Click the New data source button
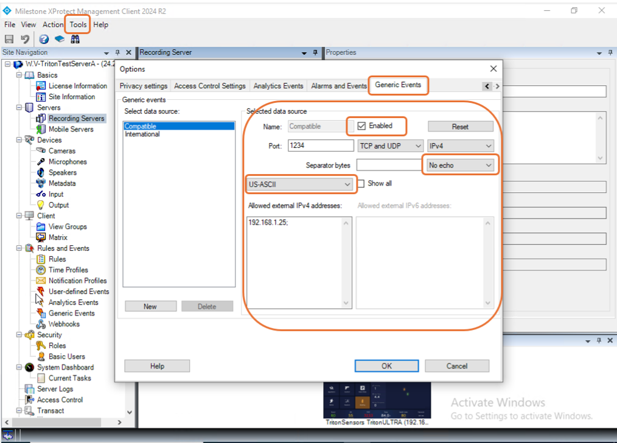 coord(150,307)
